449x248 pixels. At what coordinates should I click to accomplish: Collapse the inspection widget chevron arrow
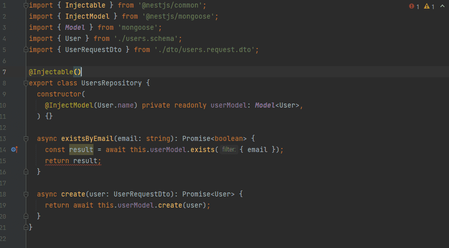(442, 6)
